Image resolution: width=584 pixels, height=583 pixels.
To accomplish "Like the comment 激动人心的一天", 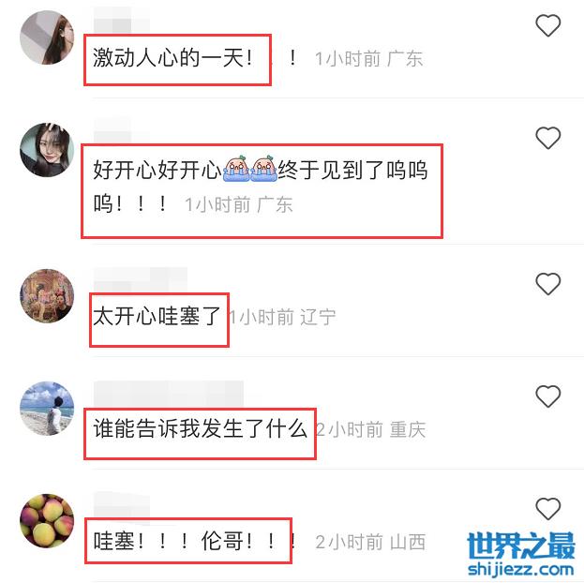I will (x=547, y=25).
